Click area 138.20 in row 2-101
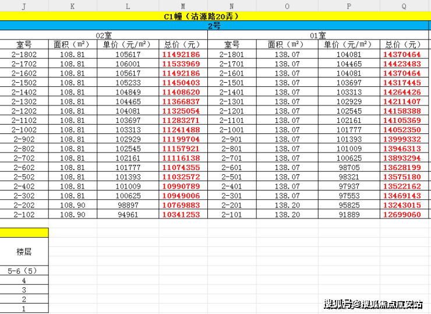 point(287,214)
